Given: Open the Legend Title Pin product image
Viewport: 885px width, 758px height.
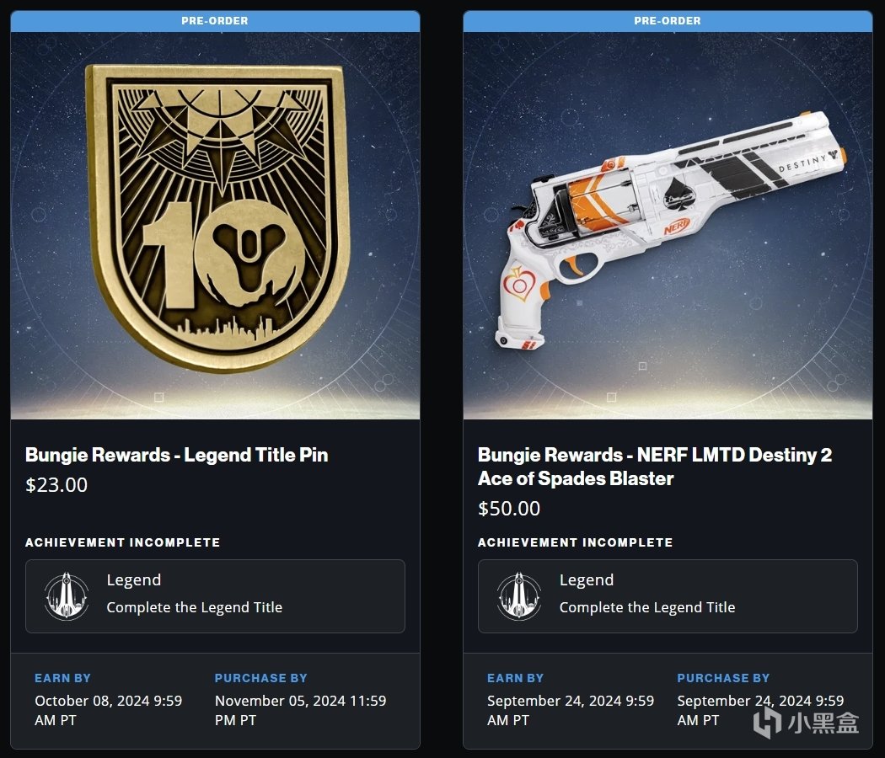Looking at the screenshot, I should (215, 226).
